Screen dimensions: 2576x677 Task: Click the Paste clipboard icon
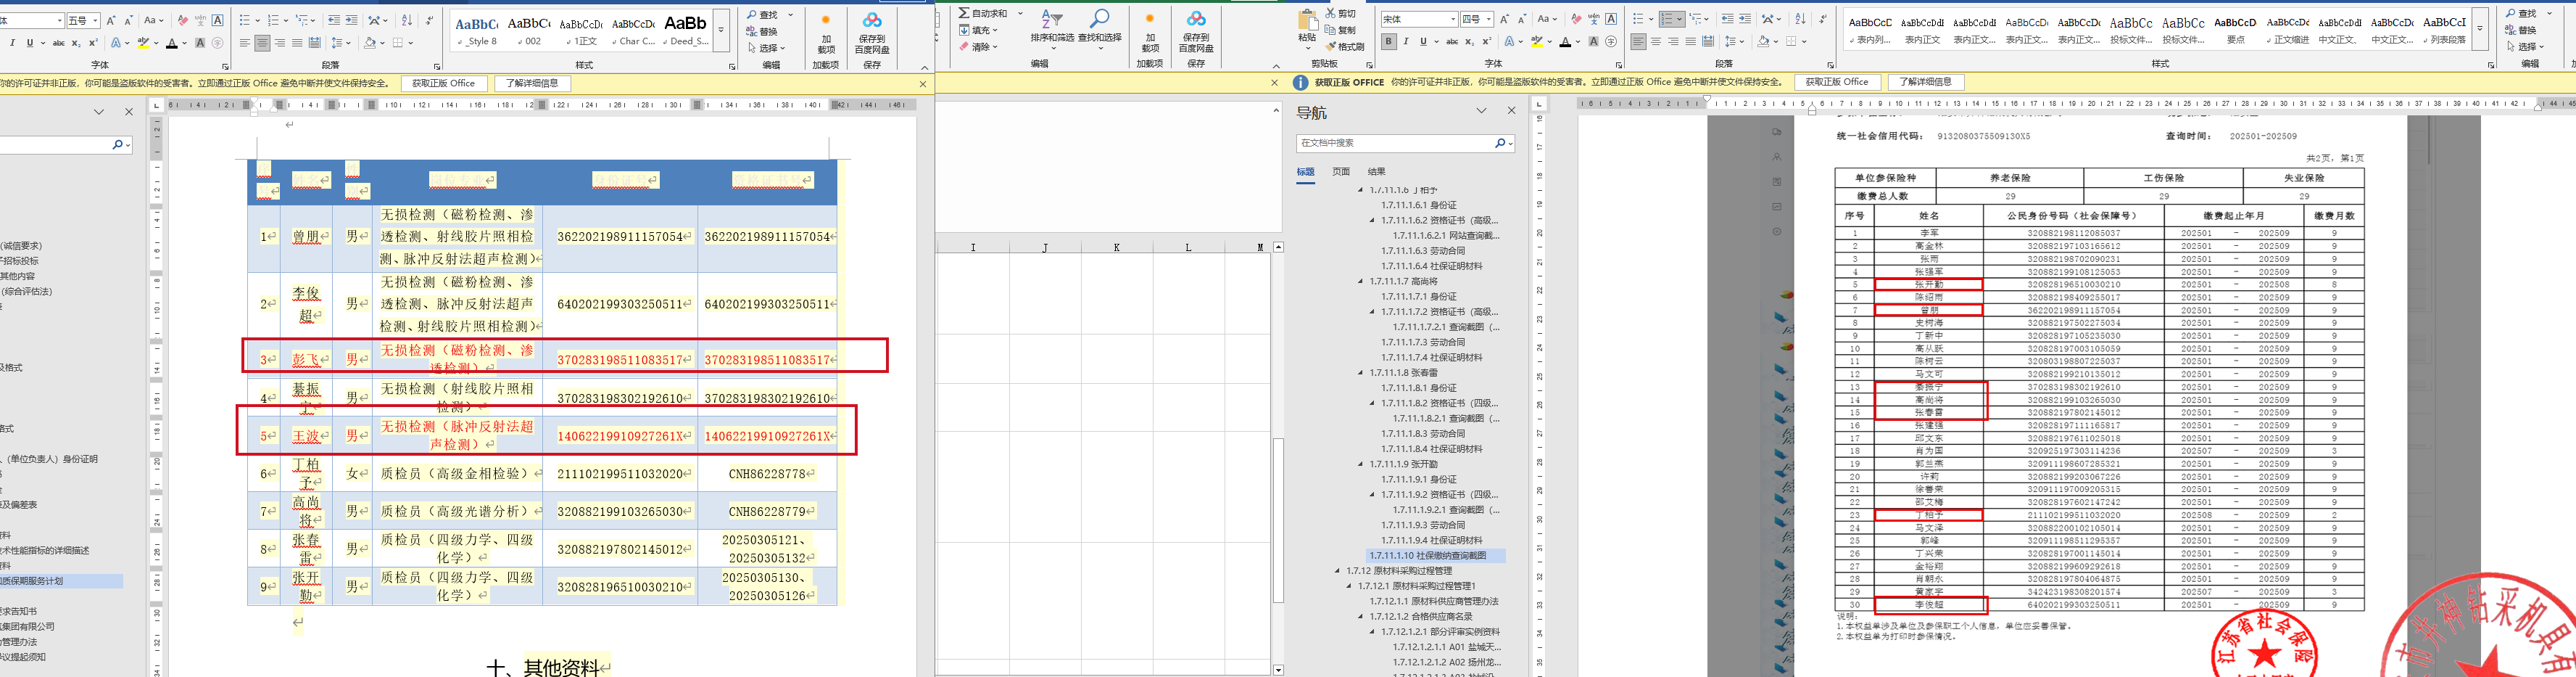(x=1307, y=20)
